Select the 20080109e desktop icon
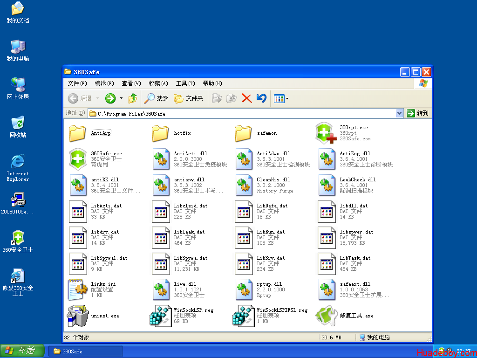The image size is (477, 358). pyautogui.click(x=18, y=203)
